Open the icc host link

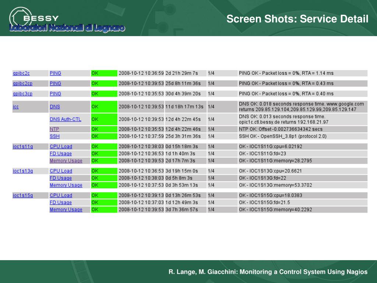pyautogui.click(x=15, y=106)
